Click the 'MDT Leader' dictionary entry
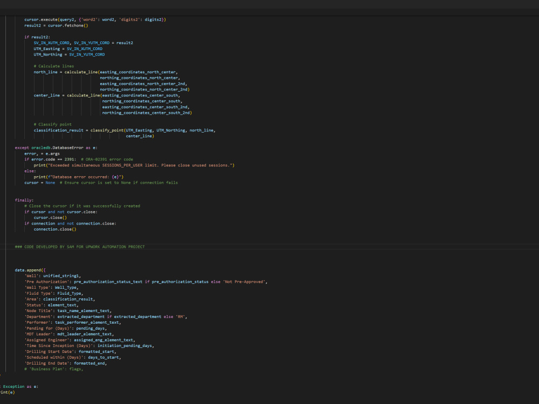The image size is (539, 404). tap(69, 335)
